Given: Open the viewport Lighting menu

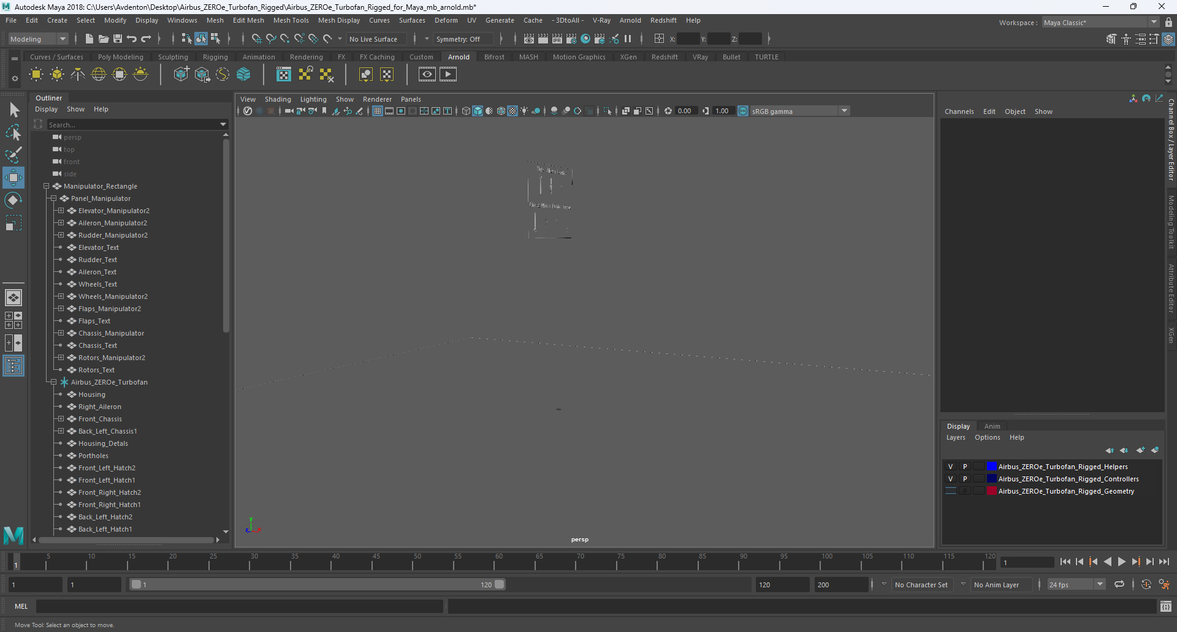Looking at the screenshot, I should click(313, 99).
